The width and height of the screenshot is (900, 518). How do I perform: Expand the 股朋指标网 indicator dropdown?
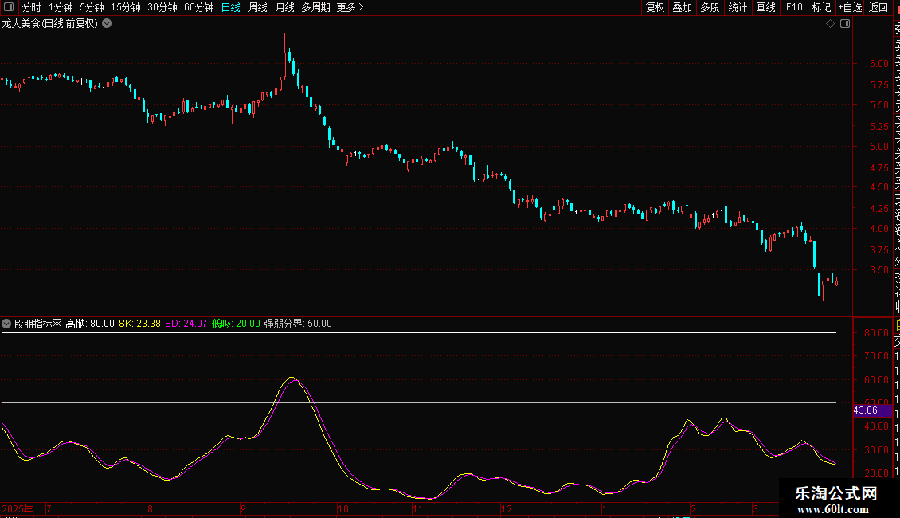click(6, 324)
